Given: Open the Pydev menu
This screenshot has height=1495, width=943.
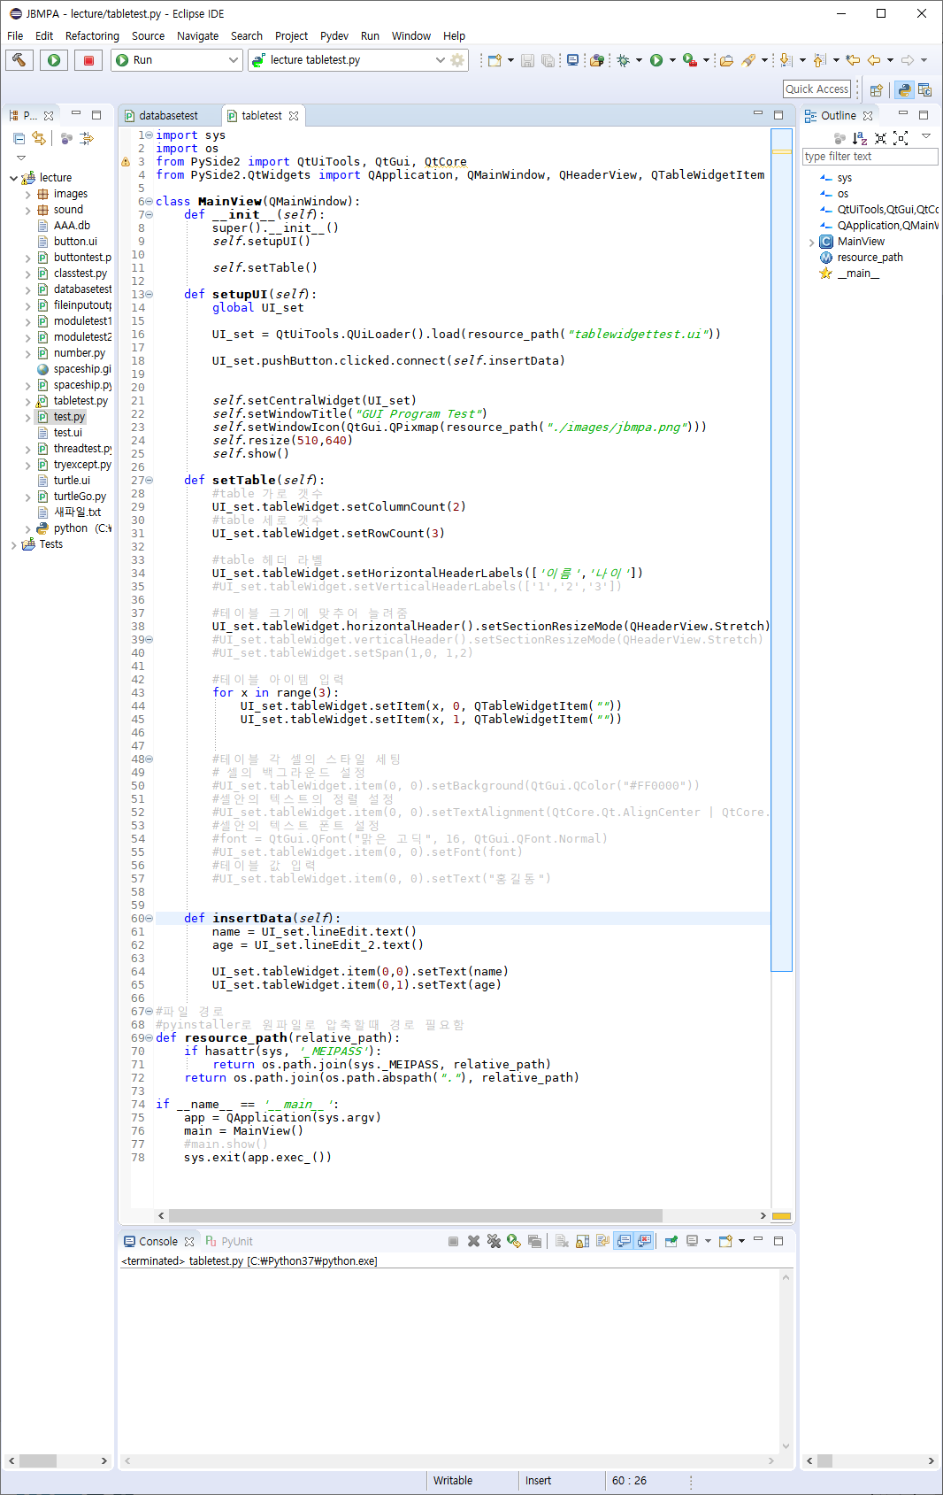Looking at the screenshot, I should pos(333,36).
